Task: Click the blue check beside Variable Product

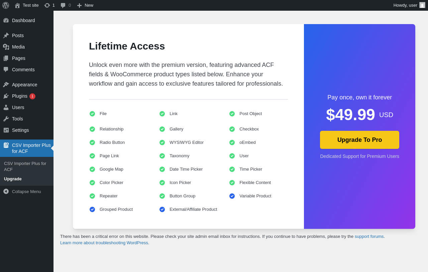Action: 232,196
